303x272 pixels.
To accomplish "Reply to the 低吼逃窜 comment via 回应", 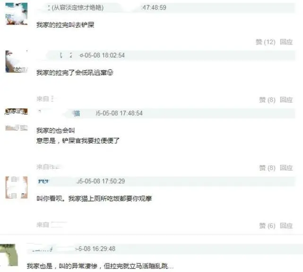I will coord(286,100).
